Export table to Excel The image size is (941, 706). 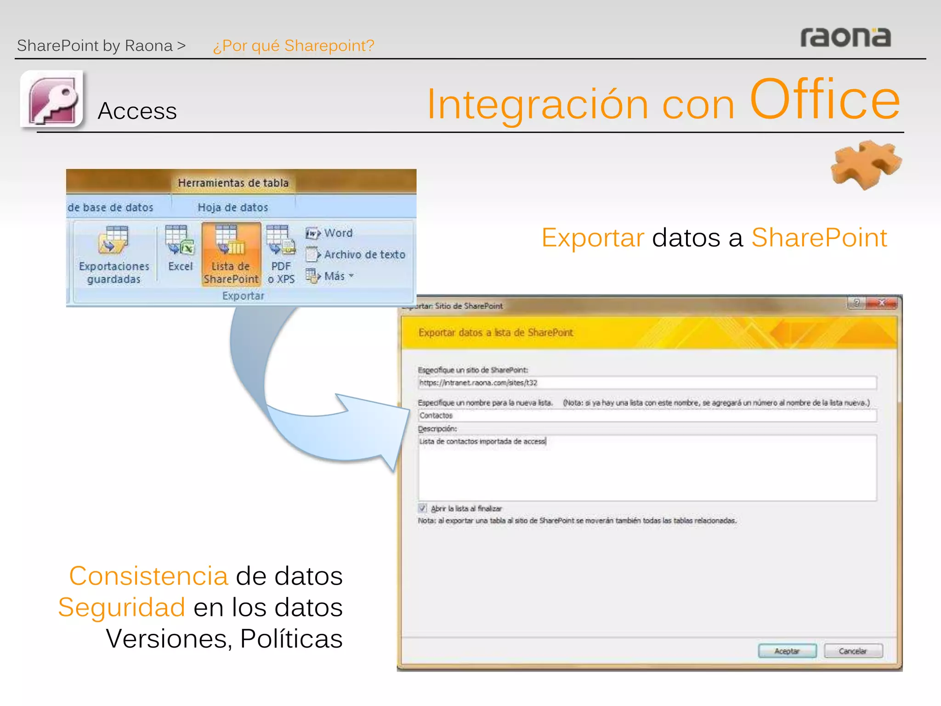pyautogui.click(x=180, y=249)
